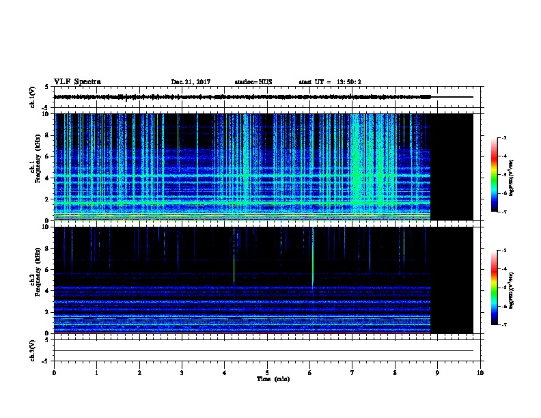
Task: Click the flat ch.3 voltage trace line
Action: click(264, 351)
